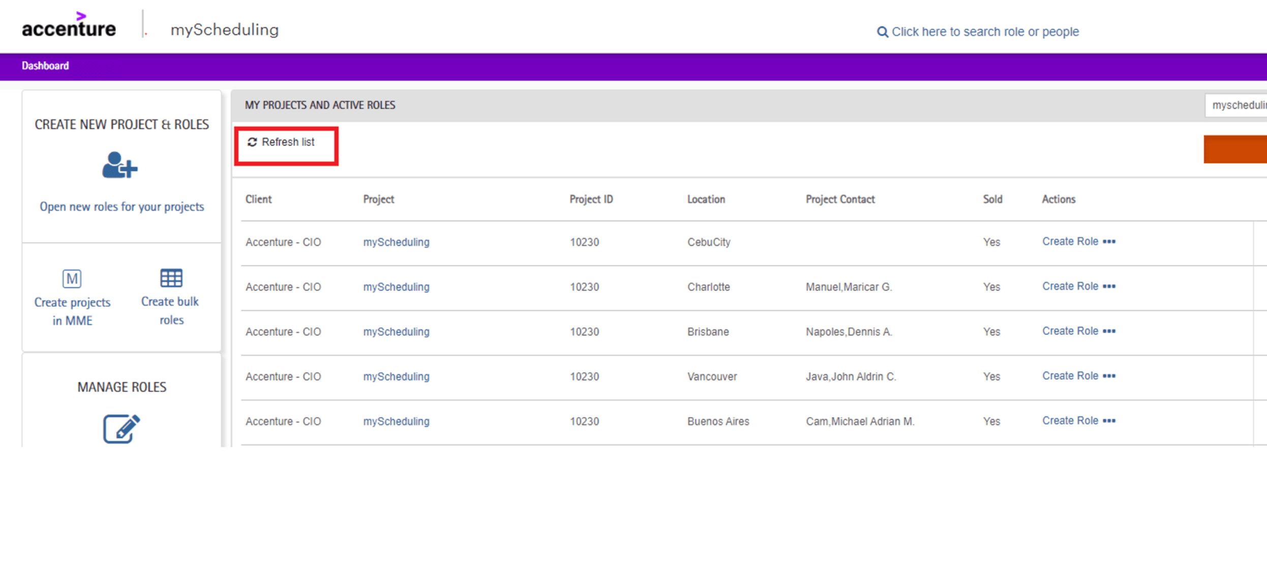Screen dimensions: 1267x562
Task: Click contact Napoles,Dennis A.
Action: pos(849,331)
